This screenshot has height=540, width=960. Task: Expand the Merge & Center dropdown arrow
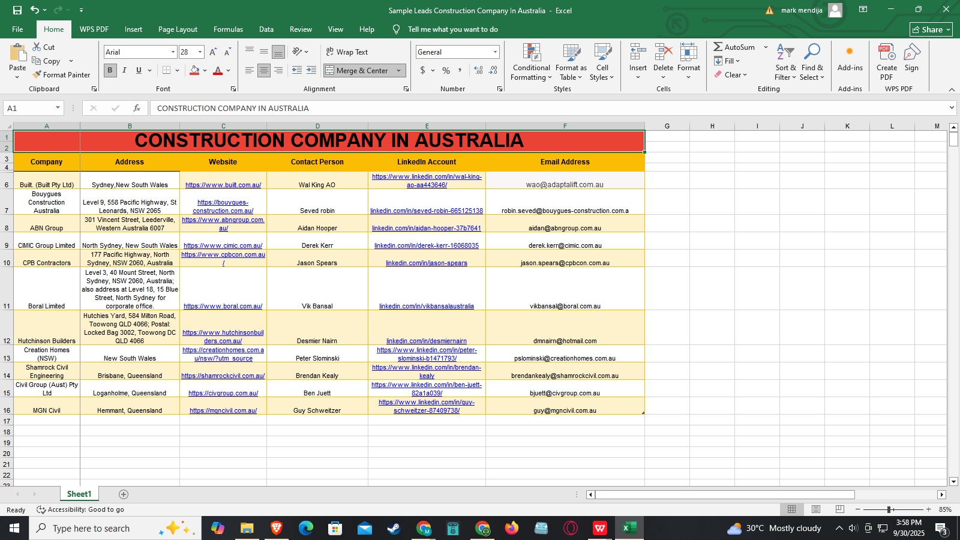pyautogui.click(x=398, y=71)
